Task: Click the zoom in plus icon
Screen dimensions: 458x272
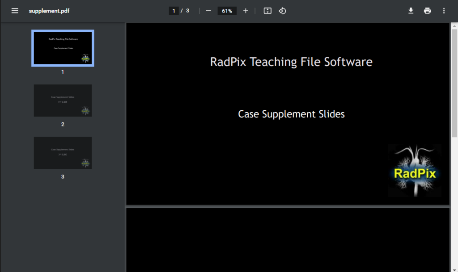Action: (x=246, y=11)
